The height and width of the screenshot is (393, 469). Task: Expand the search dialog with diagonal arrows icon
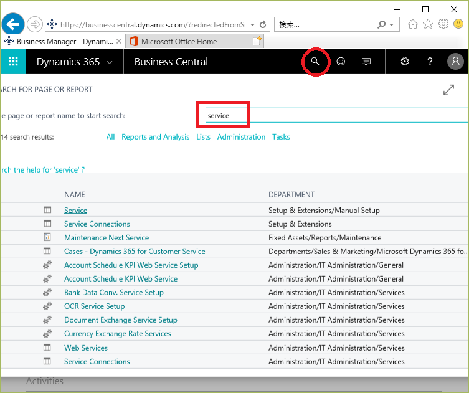point(448,90)
